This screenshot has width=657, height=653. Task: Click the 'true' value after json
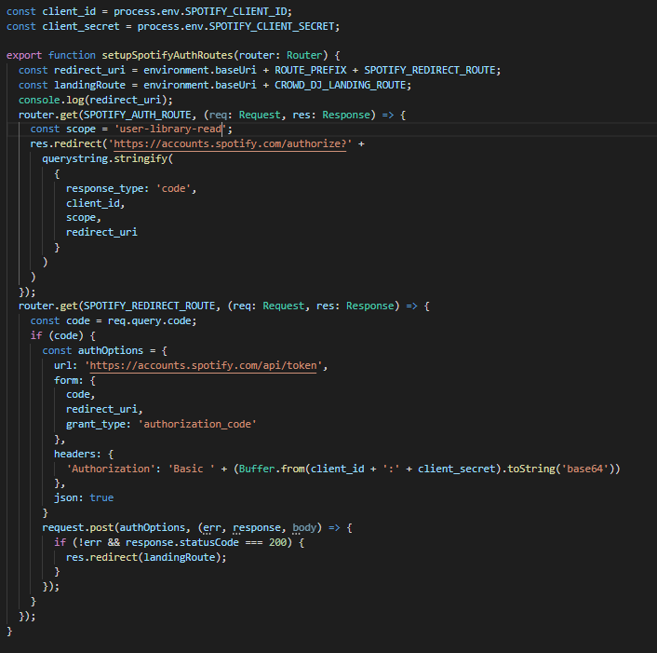(x=101, y=497)
